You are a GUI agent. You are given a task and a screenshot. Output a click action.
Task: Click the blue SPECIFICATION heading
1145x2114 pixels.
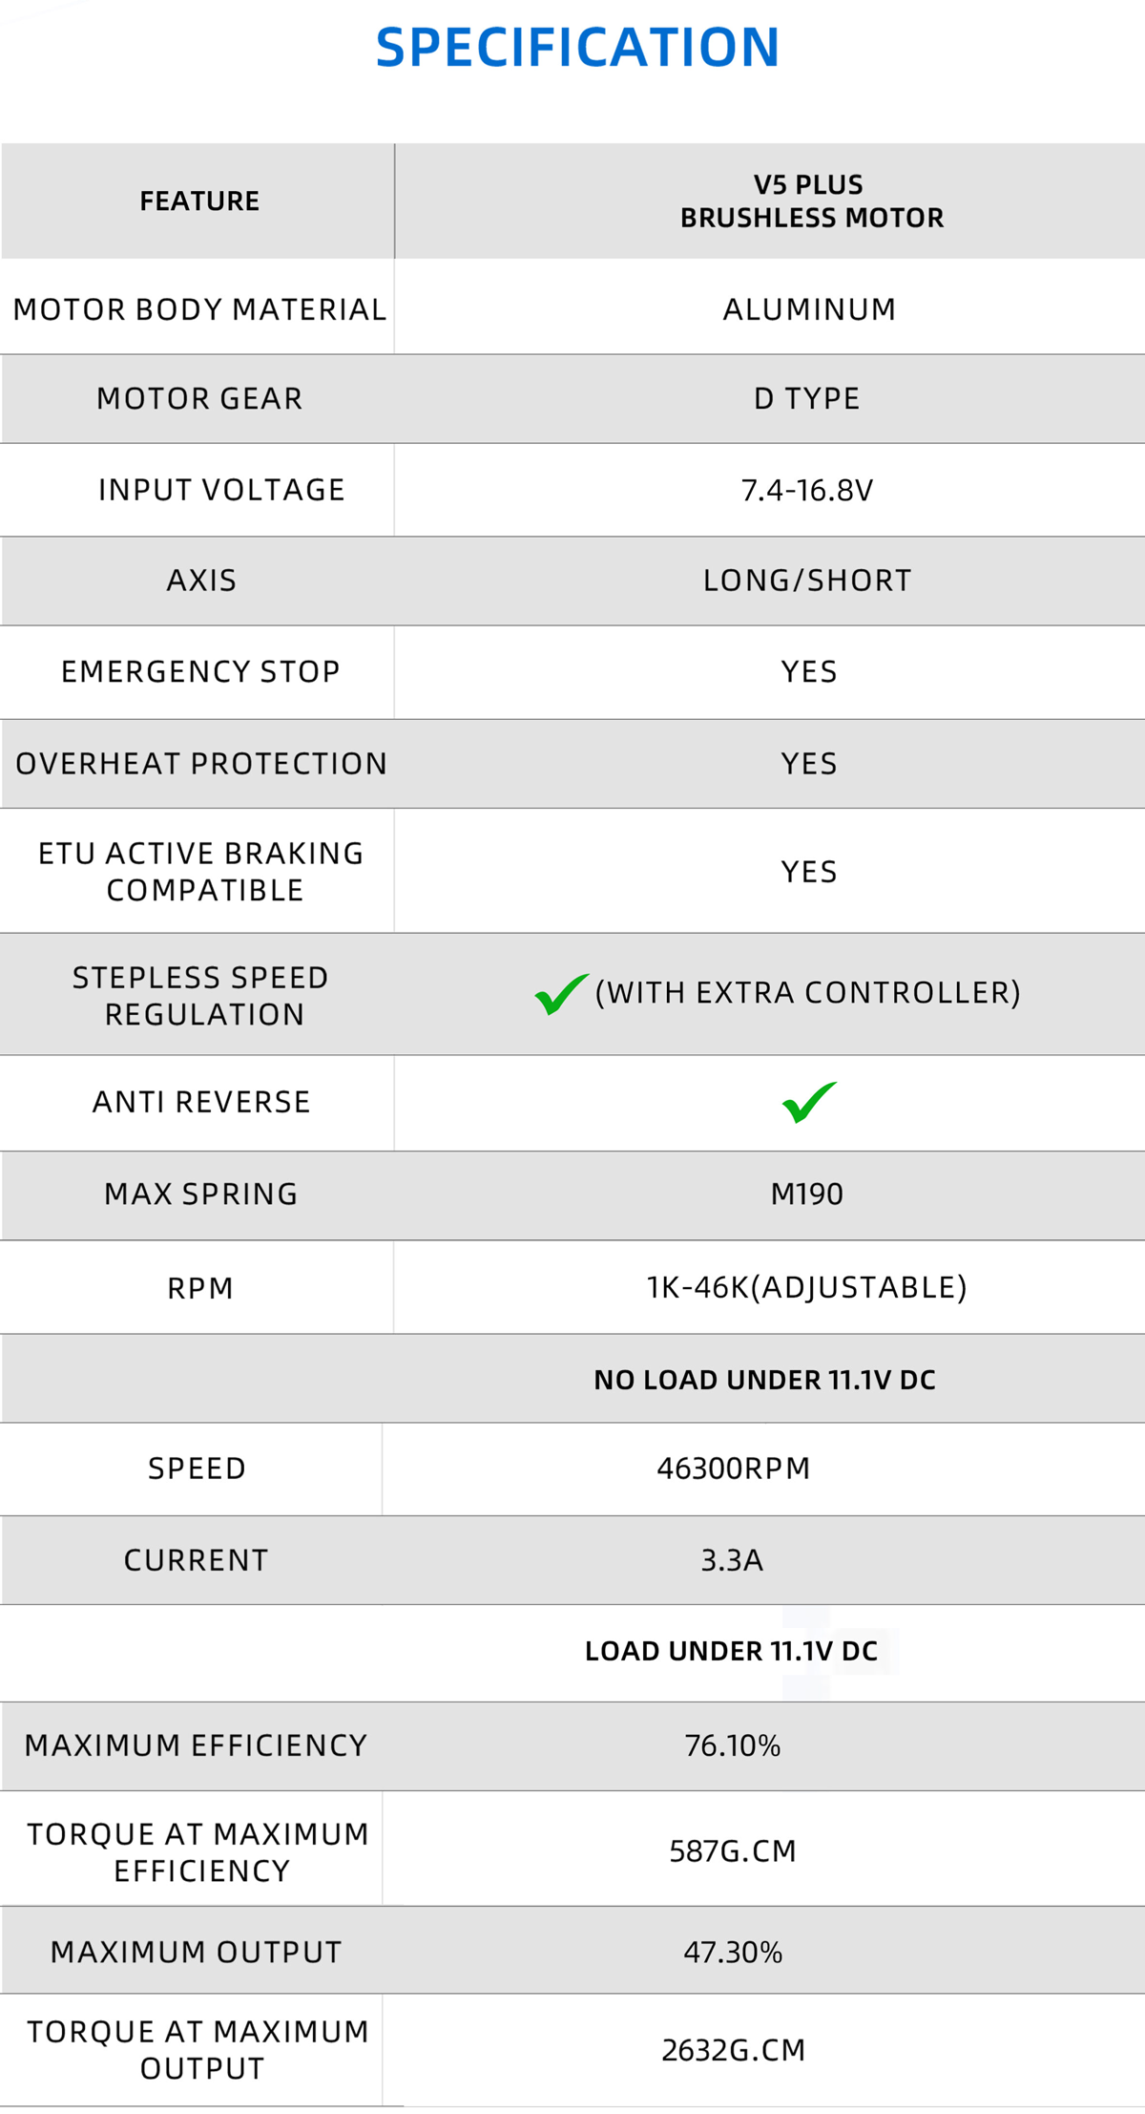click(577, 48)
